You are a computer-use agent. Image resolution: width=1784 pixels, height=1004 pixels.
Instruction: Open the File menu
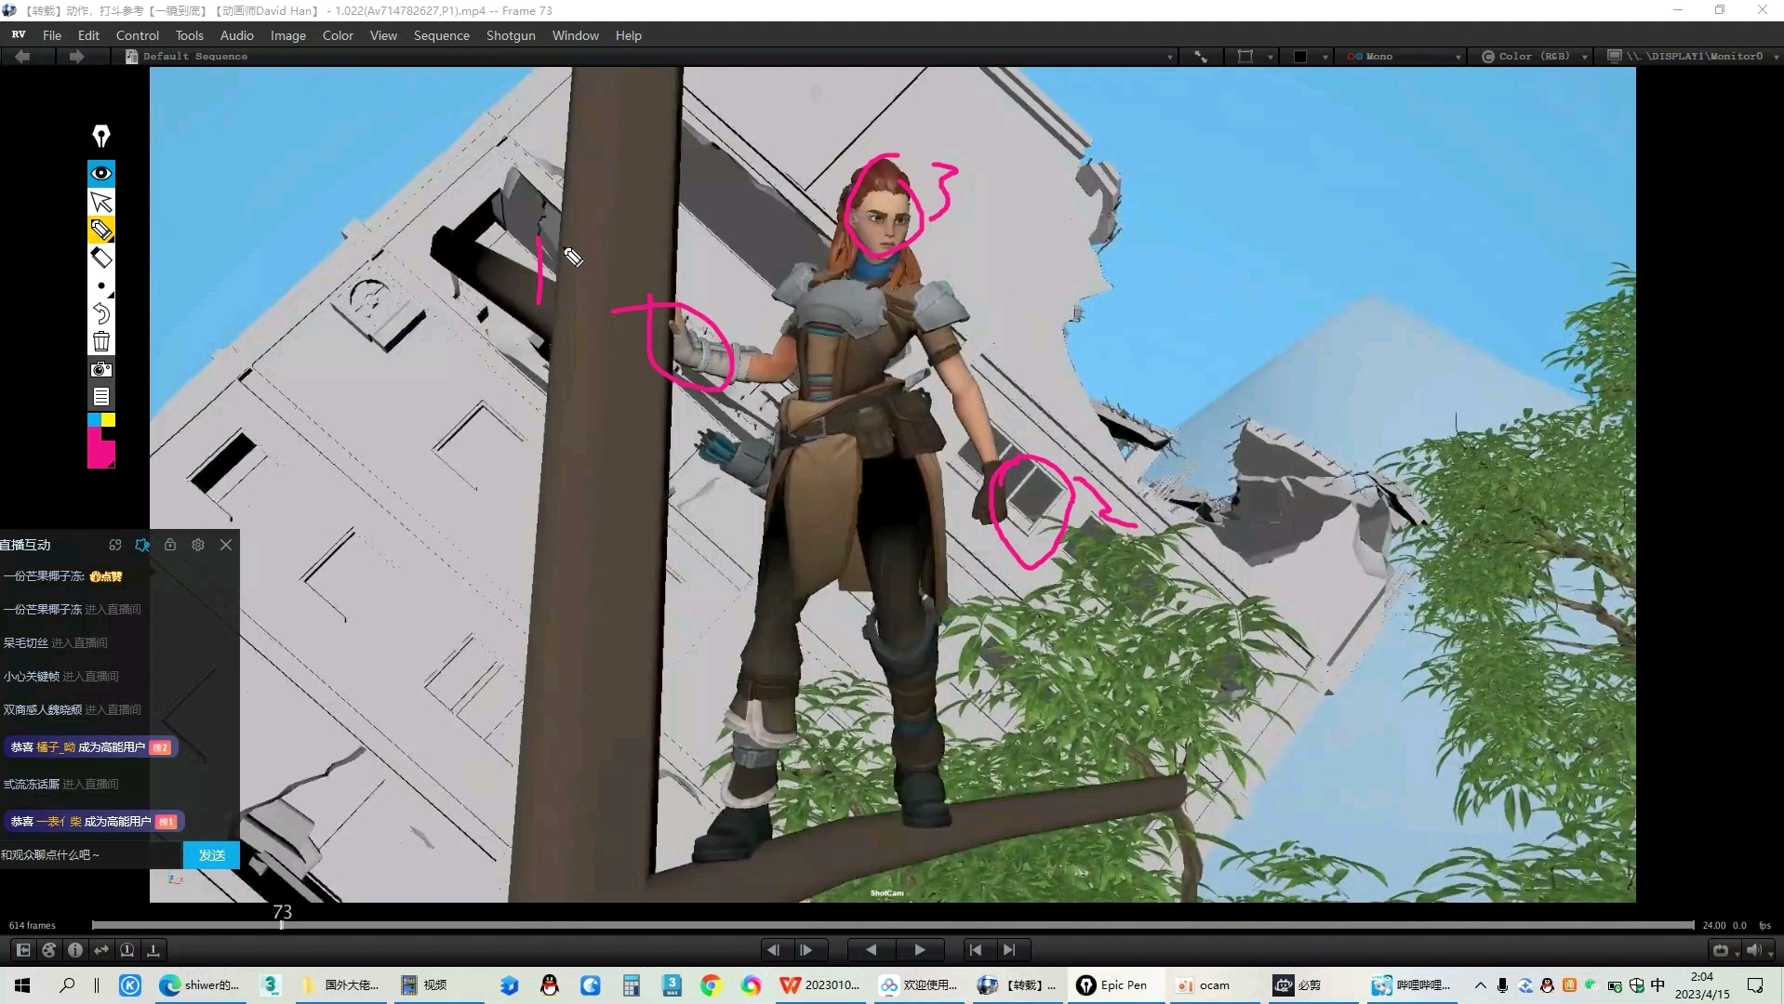52,35
